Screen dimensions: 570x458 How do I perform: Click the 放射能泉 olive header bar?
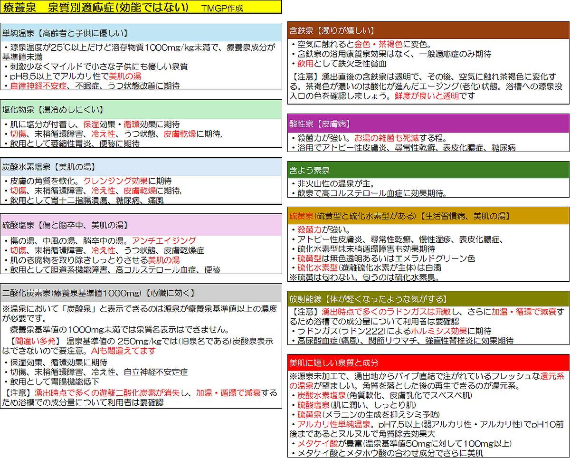428,299
